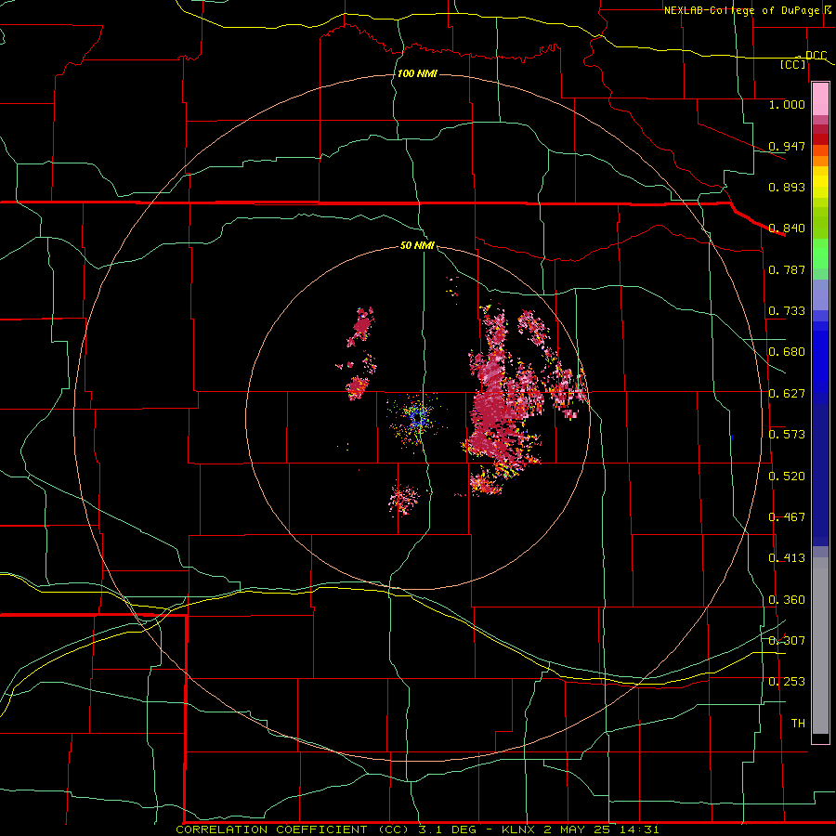836x836 pixels.
Task: Click the 0.893 scale value
Action: [787, 187]
